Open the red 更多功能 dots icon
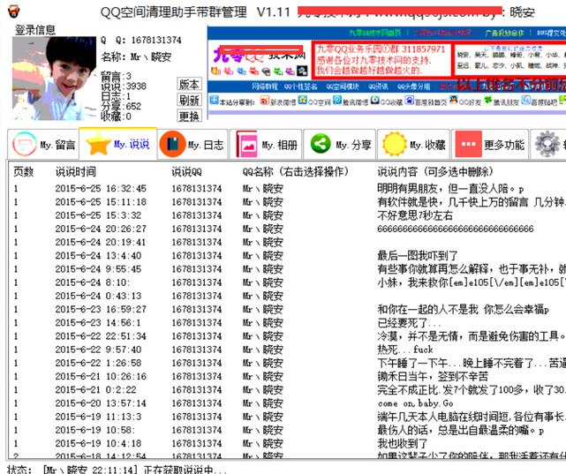The image size is (566, 474). 468,144
